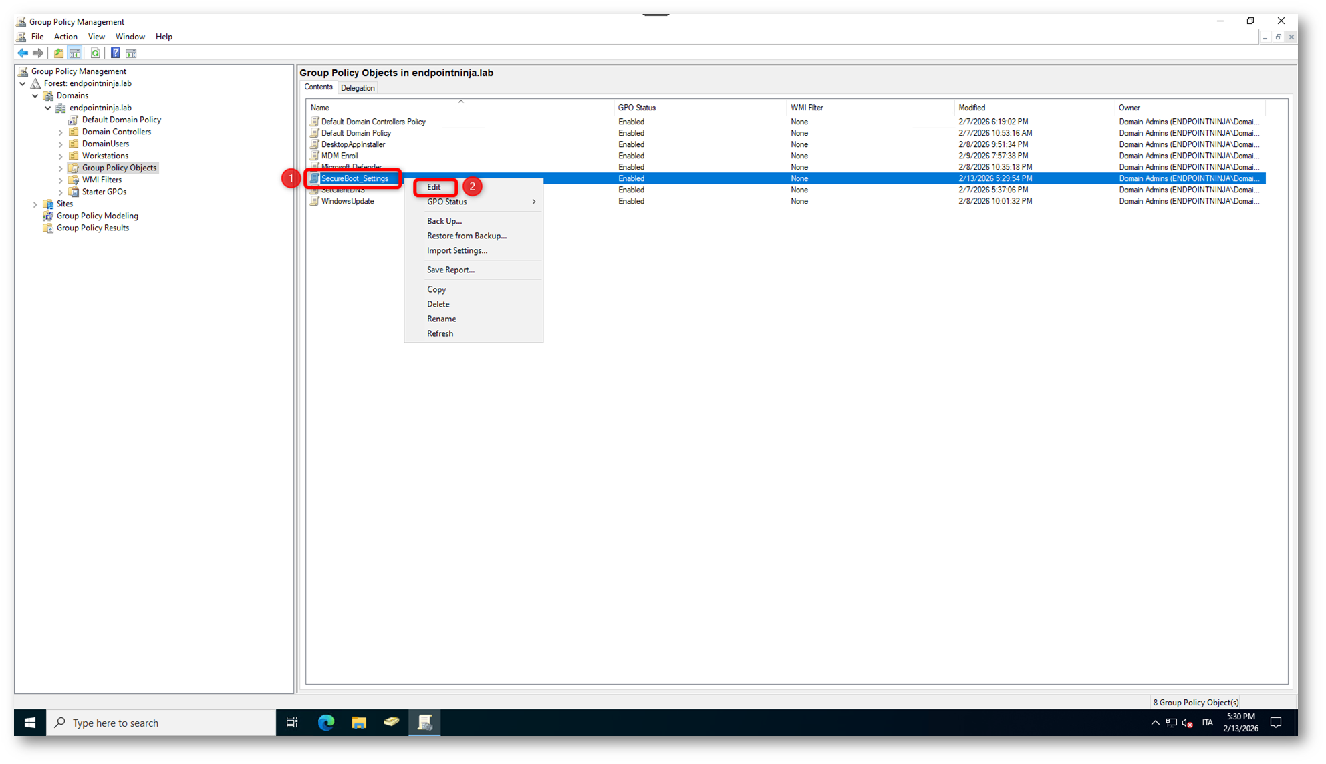The height and width of the screenshot is (764, 1326).
Task: Sort the list by Modified column header
Action: [971, 108]
